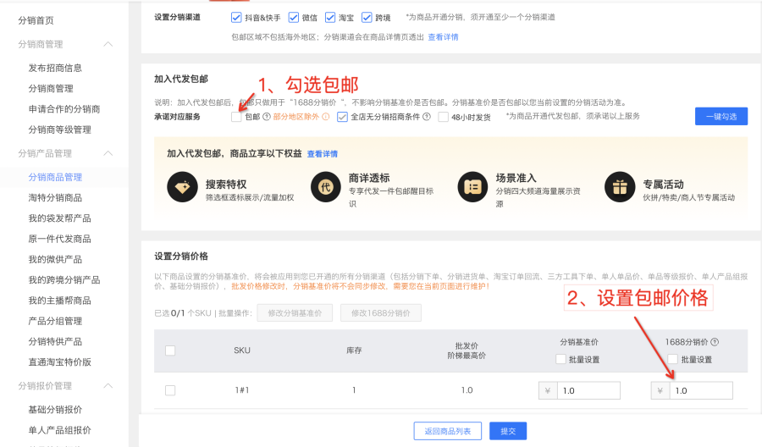Screen dimensions: 762x447
Task: Click the blue 提交 button
Action: [x=508, y=431]
